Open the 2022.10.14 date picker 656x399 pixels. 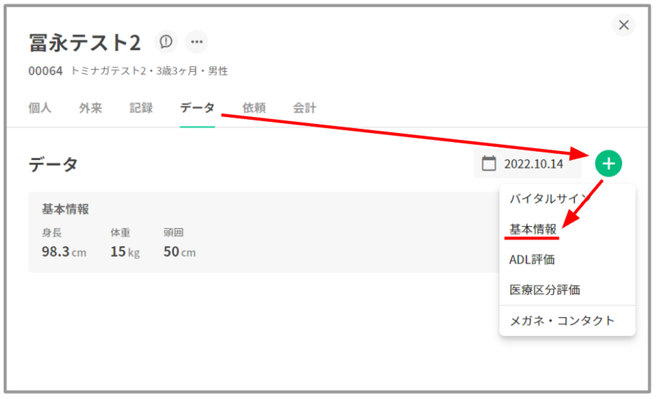point(533,164)
